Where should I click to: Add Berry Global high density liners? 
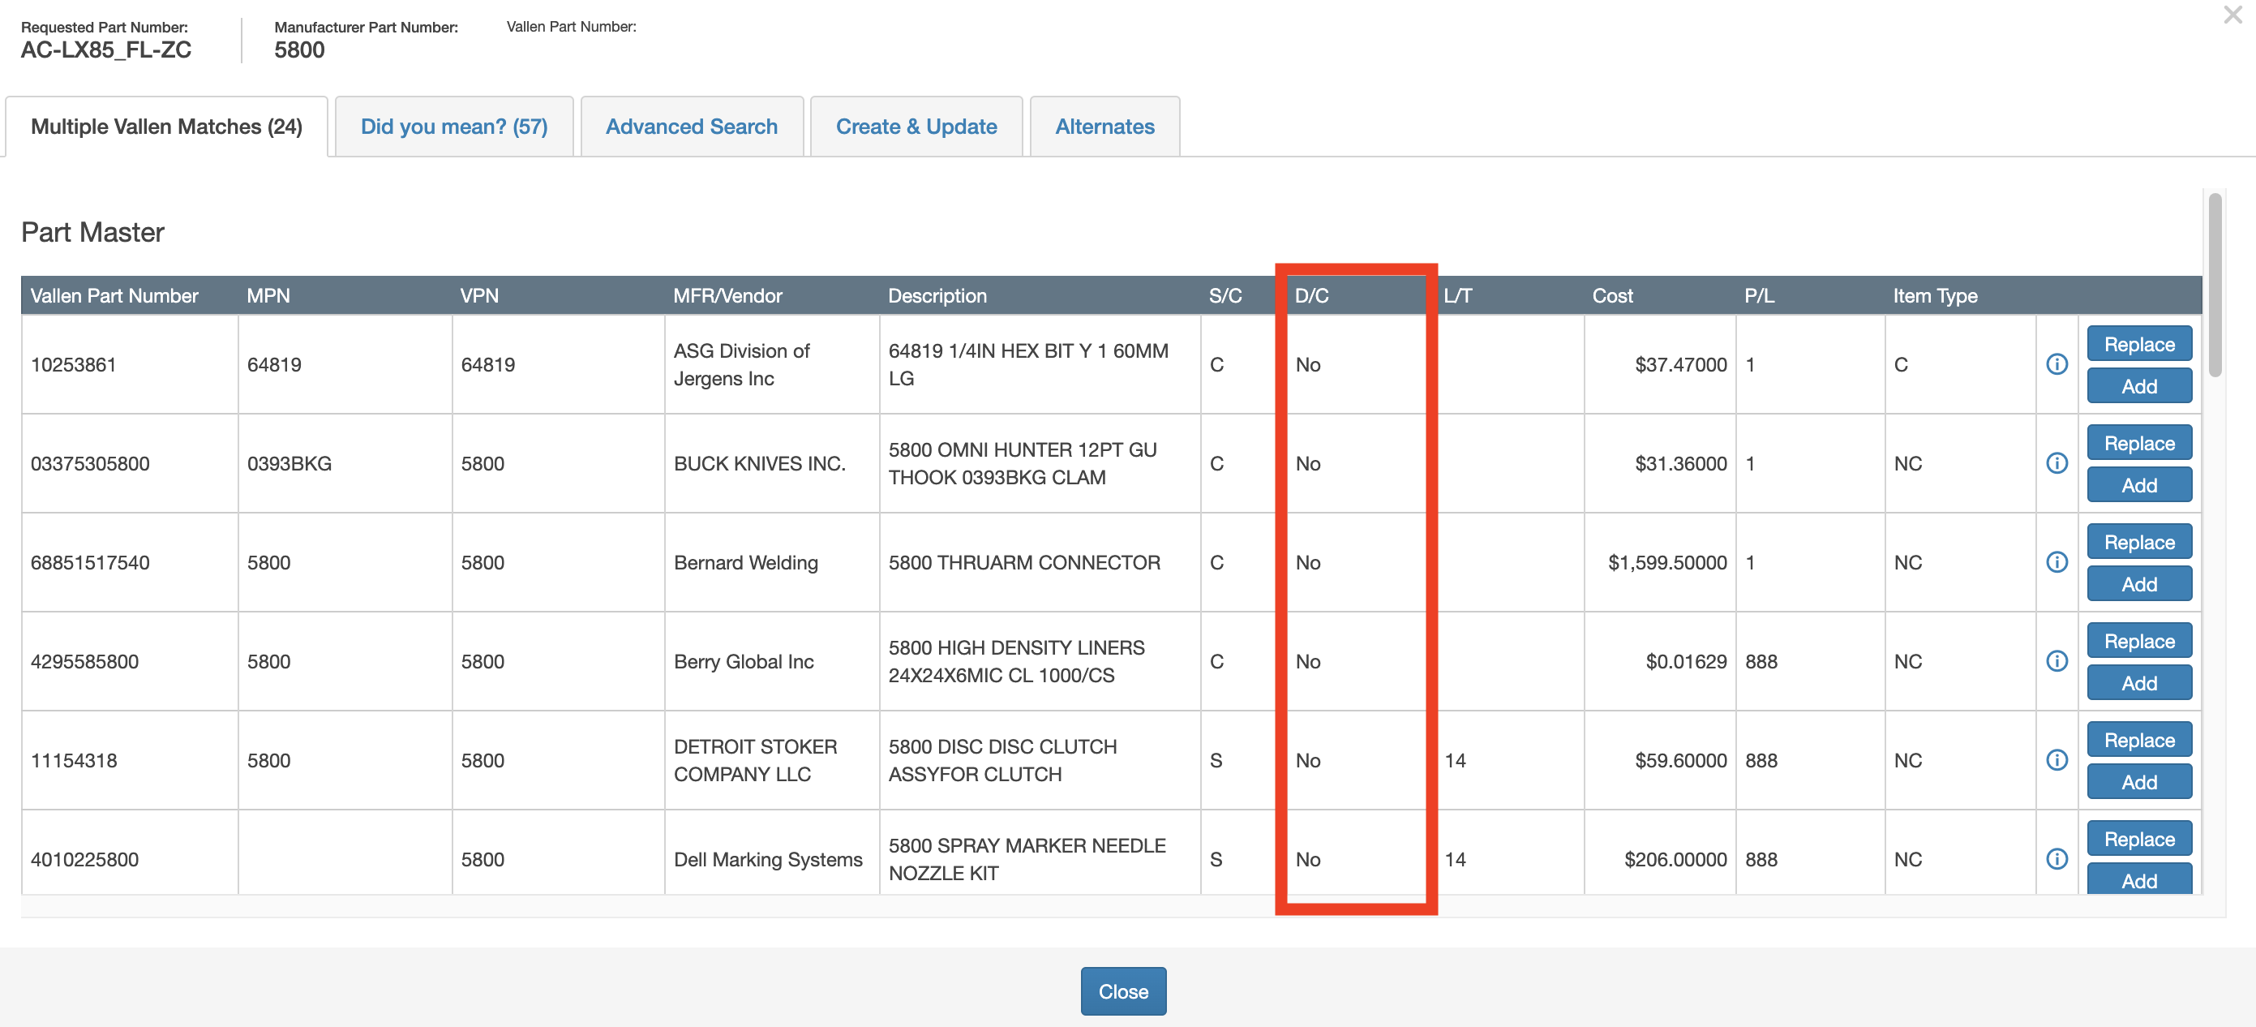tap(2138, 684)
